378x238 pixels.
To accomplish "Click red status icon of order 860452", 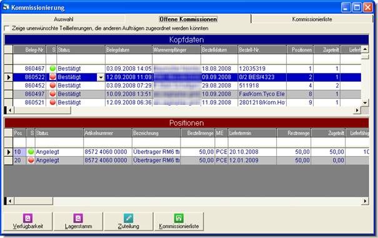I will pyautogui.click(x=52, y=86).
